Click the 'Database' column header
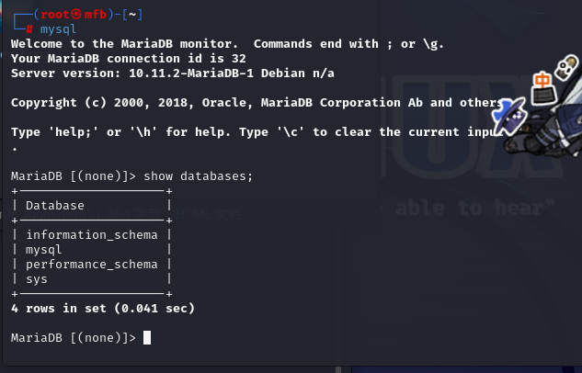 55,206
